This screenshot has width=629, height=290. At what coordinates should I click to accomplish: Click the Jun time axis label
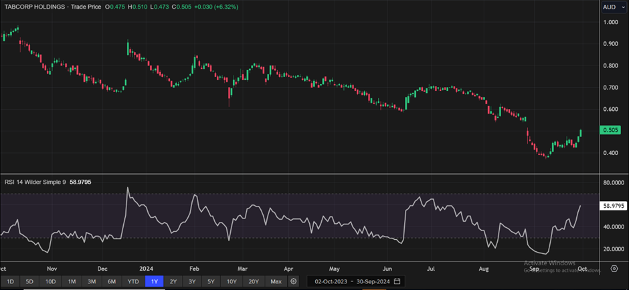[387, 269]
